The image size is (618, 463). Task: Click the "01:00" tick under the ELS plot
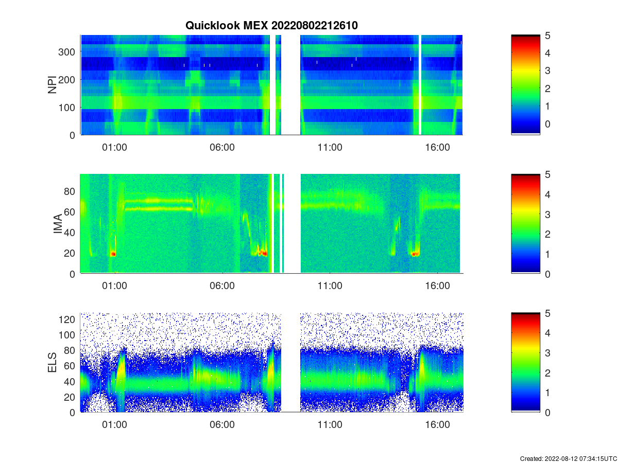pyautogui.click(x=114, y=424)
